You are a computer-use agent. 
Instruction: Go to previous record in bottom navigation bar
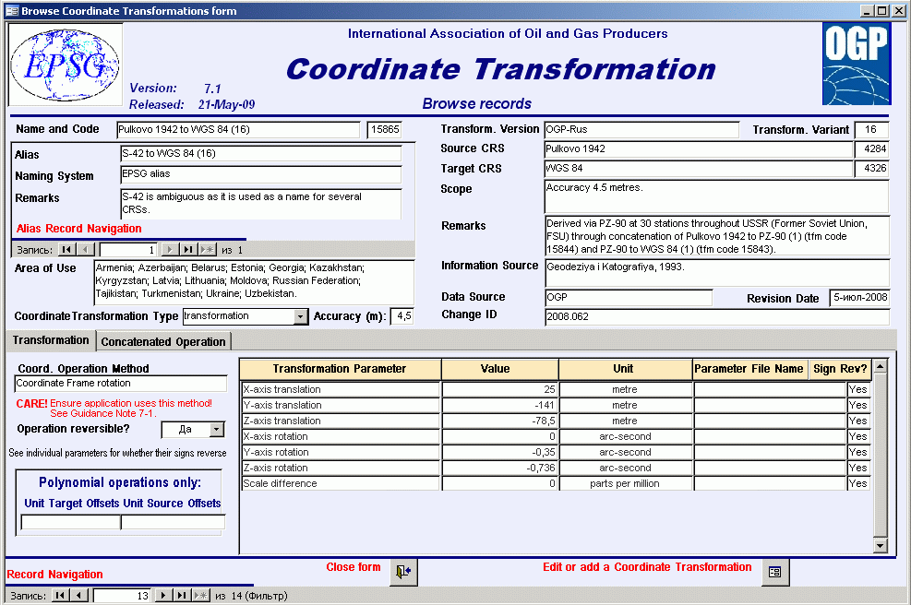coord(79,596)
